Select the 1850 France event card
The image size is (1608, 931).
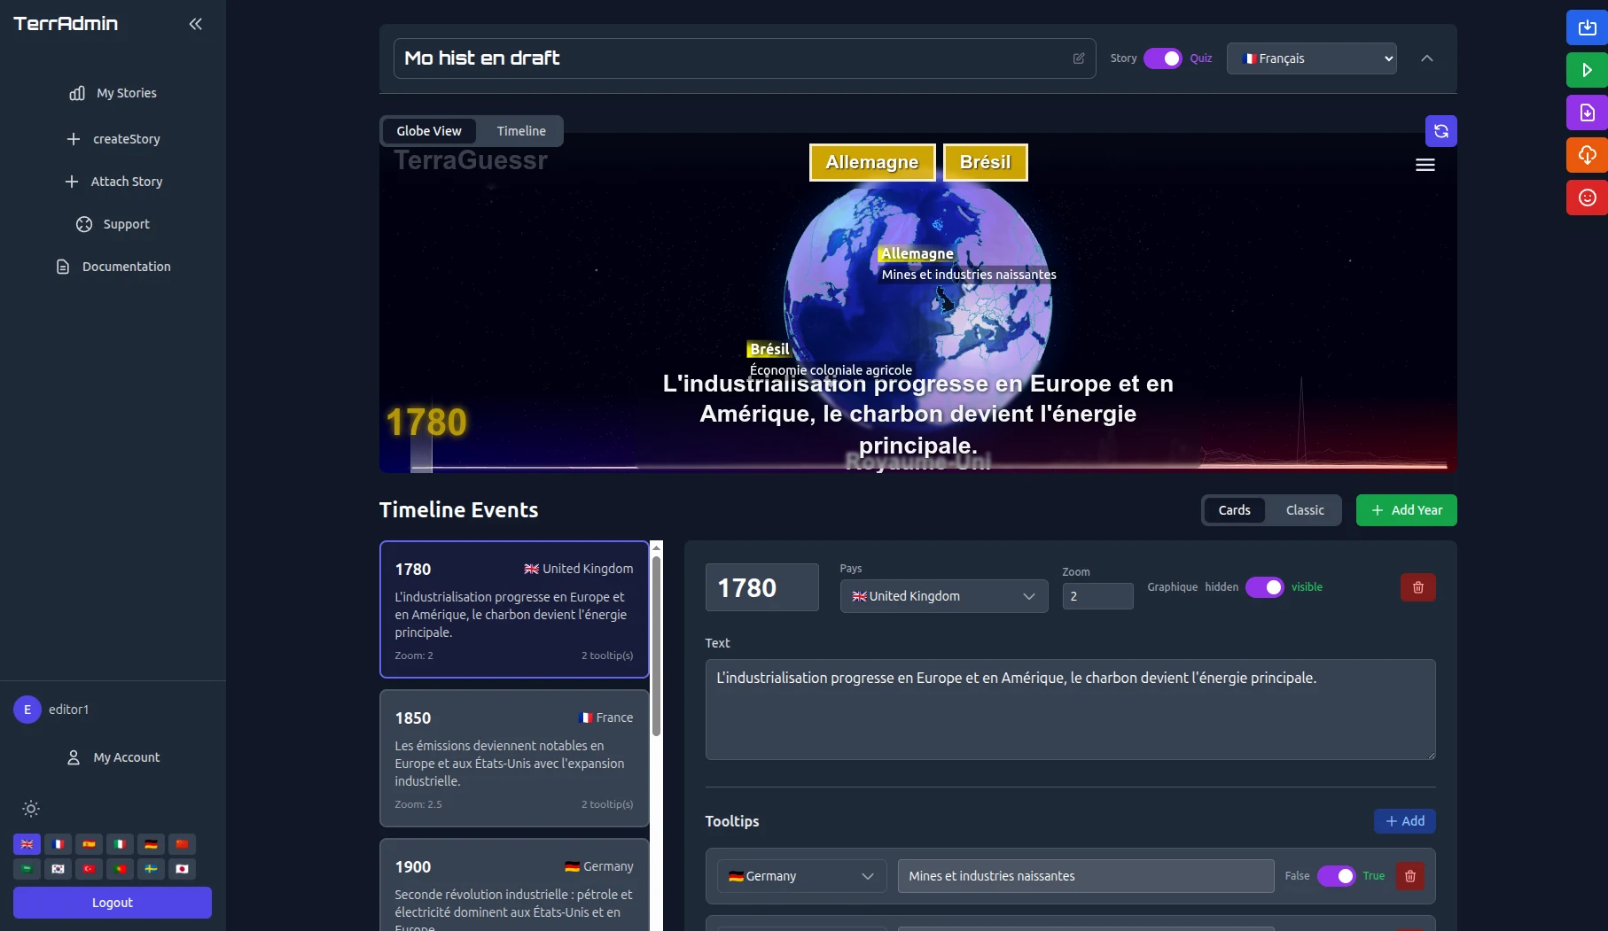pos(514,758)
